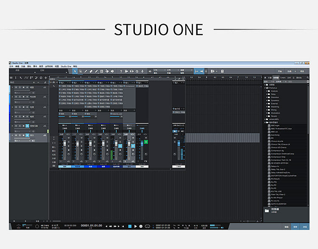Screen dimensions: 318x249
Task: Click the wrench icon above track list
Action: click(x=21, y=78)
